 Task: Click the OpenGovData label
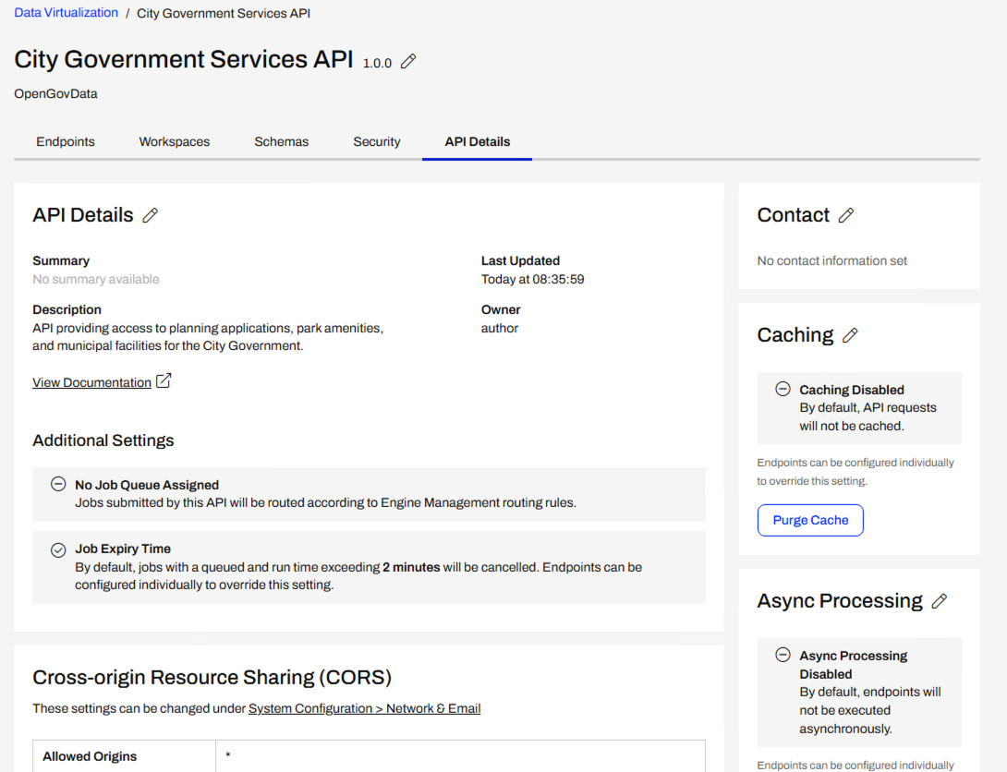[55, 93]
